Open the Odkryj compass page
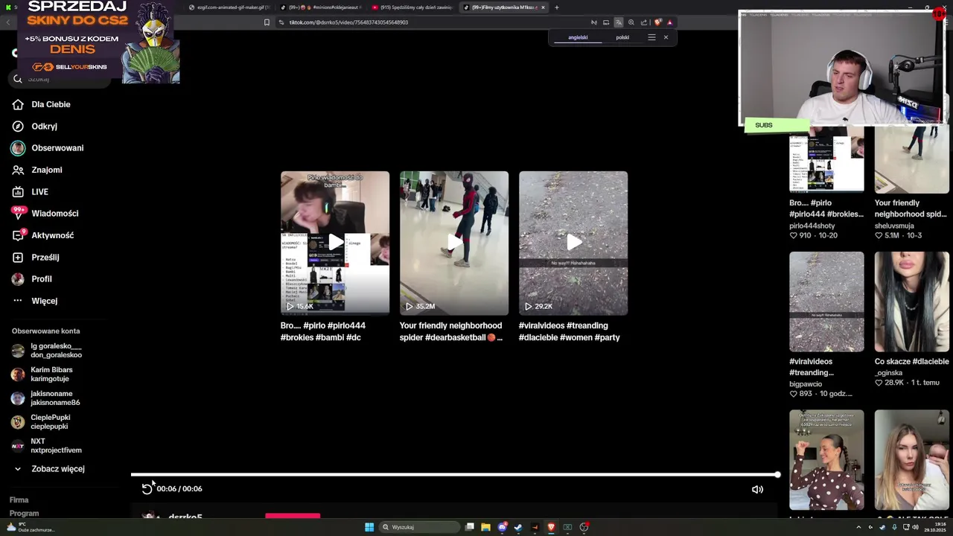This screenshot has height=536, width=953. click(x=35, y=127)
